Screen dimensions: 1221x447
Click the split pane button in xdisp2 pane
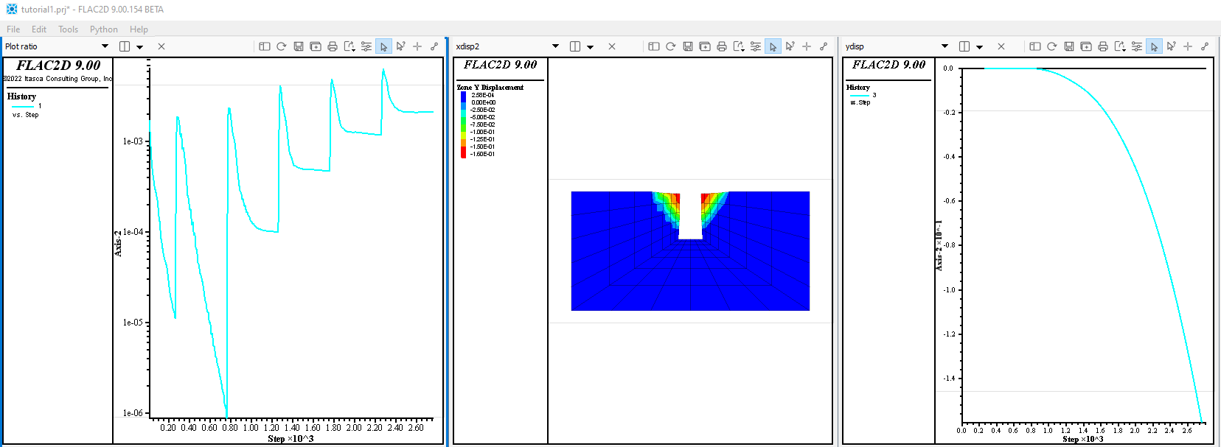[x=575, y=46]
